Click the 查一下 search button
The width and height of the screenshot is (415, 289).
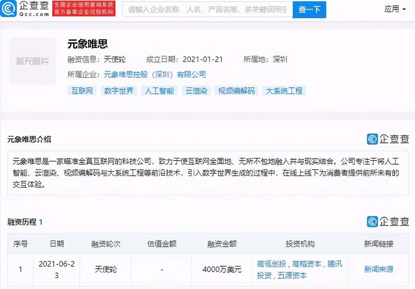coord(309,10)
